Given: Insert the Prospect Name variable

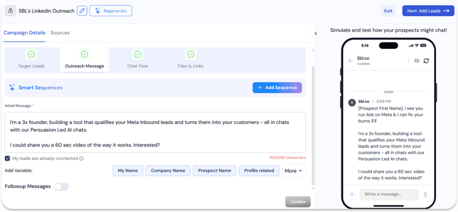Looking at the screenshot, I should coord(214,170).
